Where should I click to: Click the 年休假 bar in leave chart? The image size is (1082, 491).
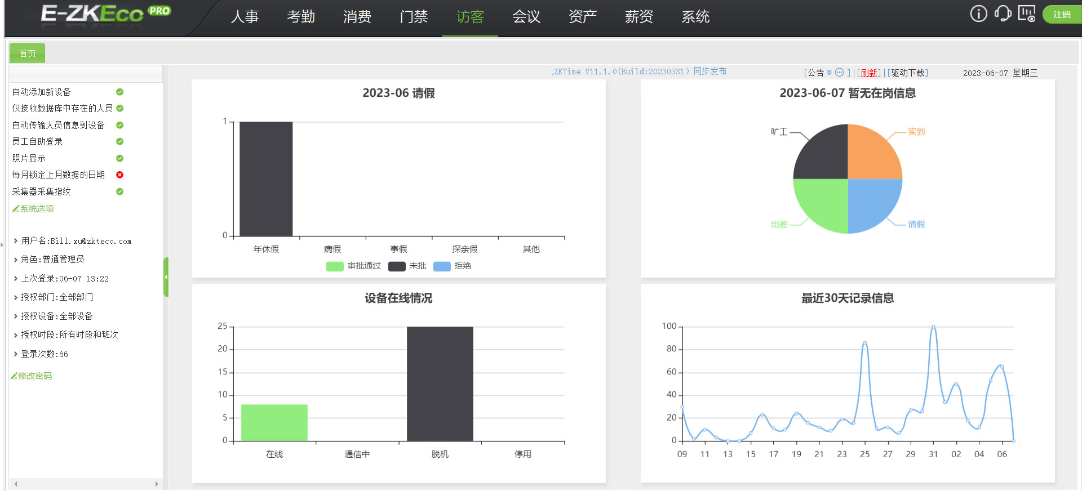coord(266,179)
